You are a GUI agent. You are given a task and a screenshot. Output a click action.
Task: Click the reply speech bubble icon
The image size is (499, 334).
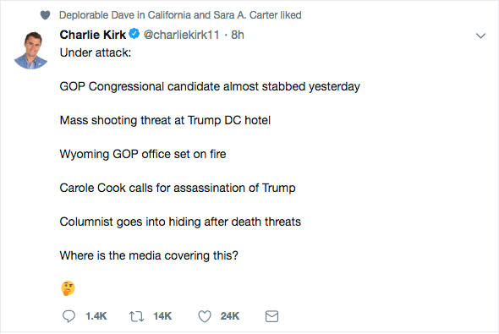click(x=69, y=316)
